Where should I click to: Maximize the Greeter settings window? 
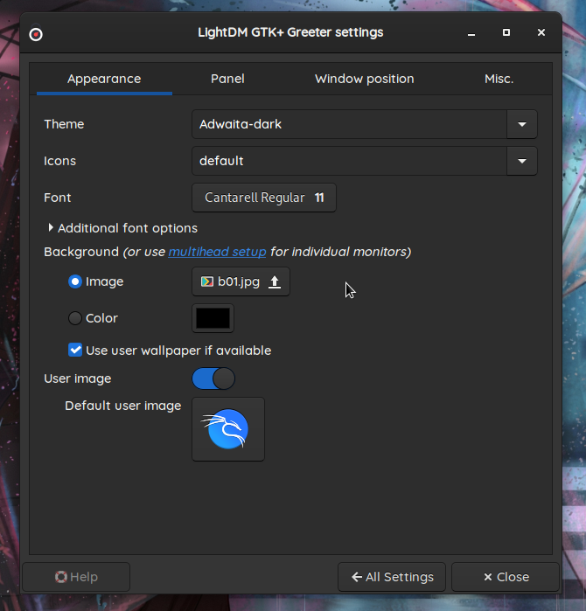(x=506, y=32)
